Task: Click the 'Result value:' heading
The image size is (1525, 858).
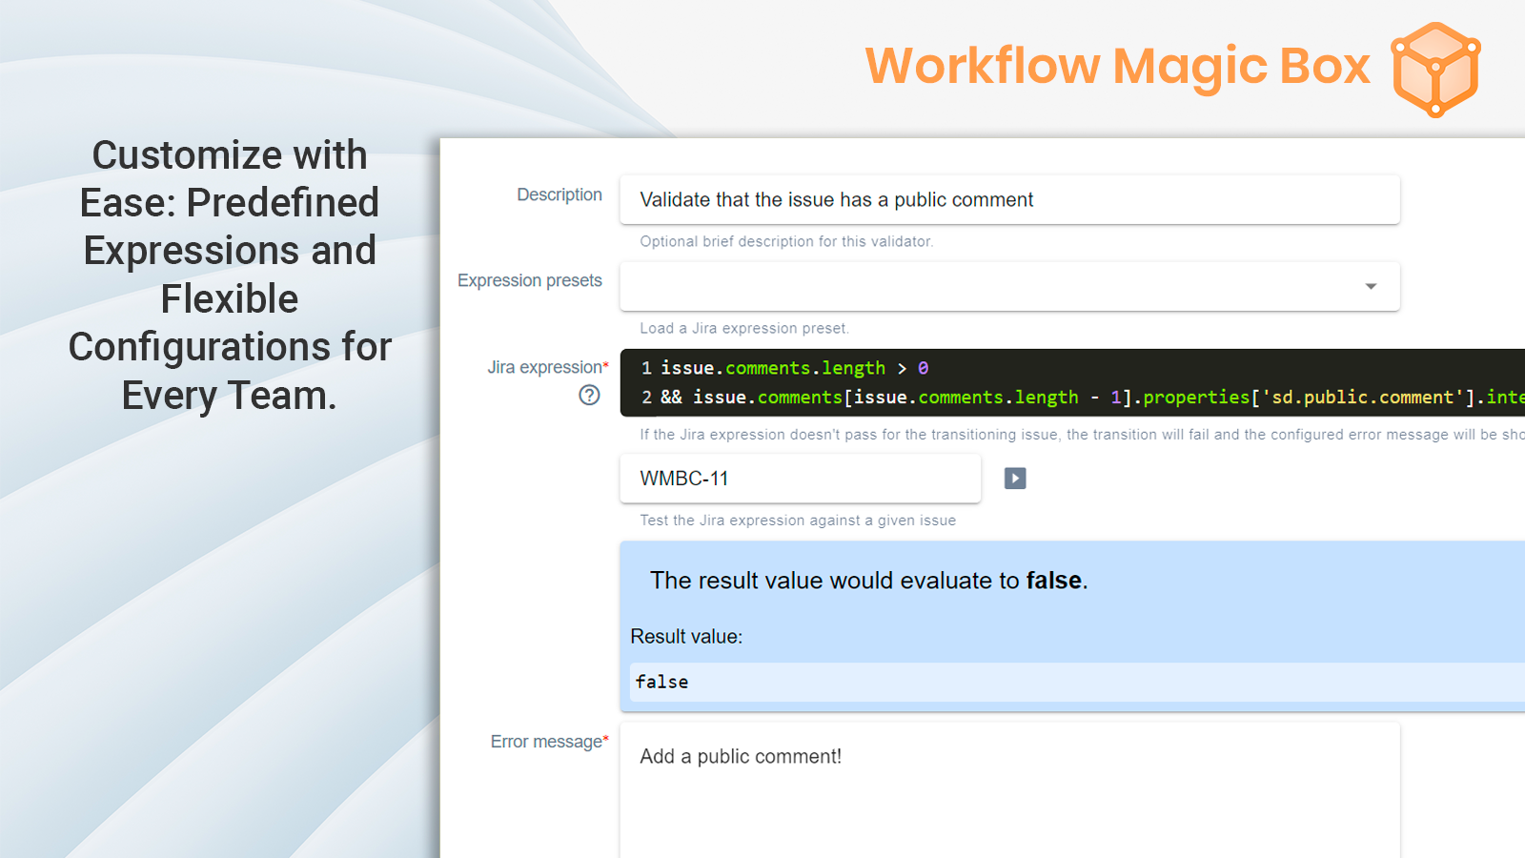Action: tap(686, 637)
